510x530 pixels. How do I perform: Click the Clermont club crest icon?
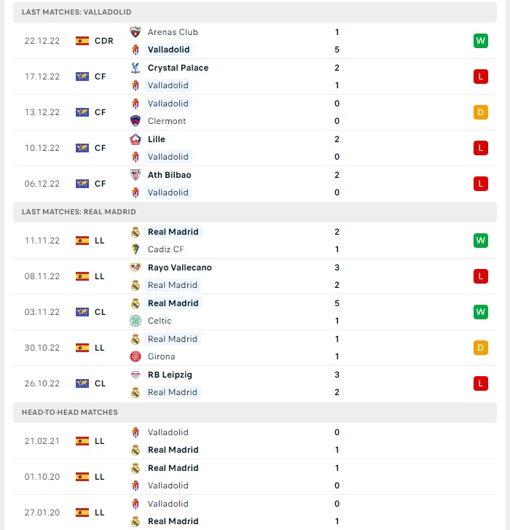[x=136, y=121]
